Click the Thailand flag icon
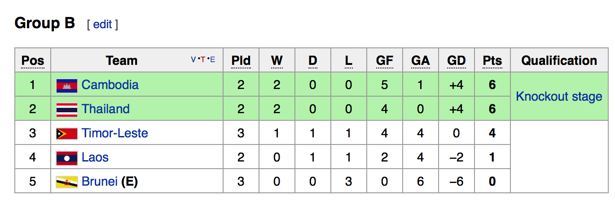615x204 pixels. 66,109
